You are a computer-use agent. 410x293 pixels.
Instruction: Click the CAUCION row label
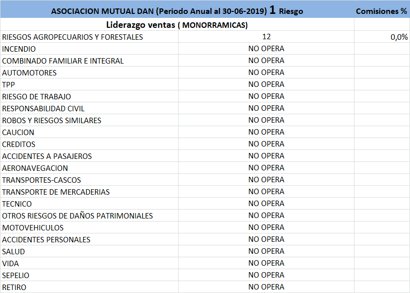pyautogui.click(x=18, y=133)
